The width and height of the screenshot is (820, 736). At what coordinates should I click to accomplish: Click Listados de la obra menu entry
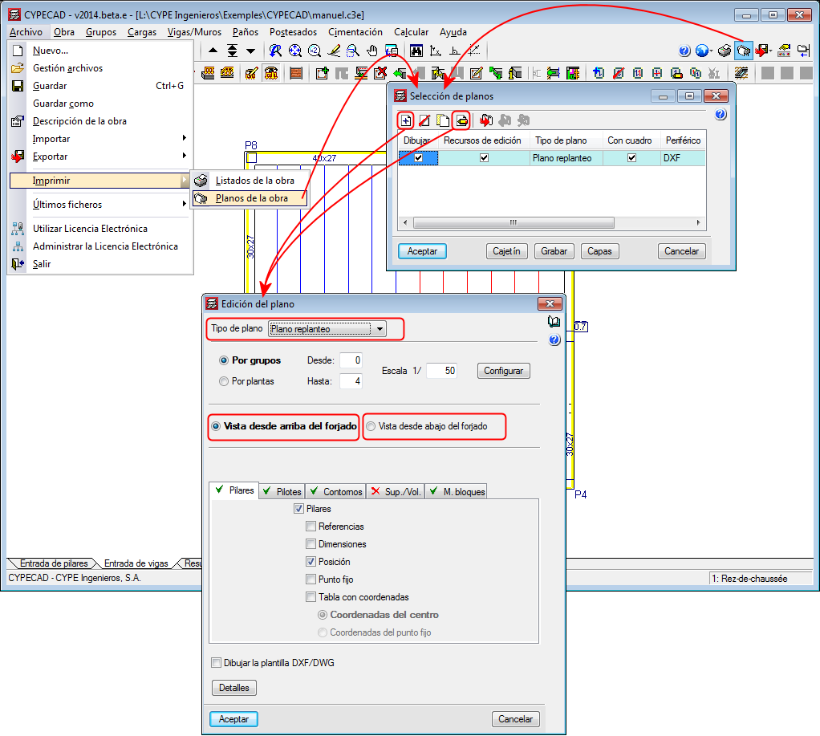coord(250,181)
